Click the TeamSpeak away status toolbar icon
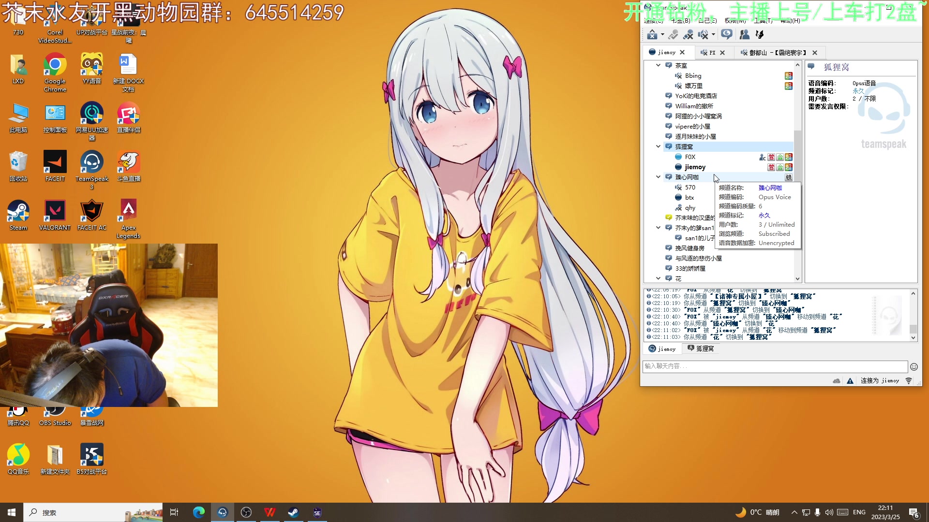 click(652, 34)
